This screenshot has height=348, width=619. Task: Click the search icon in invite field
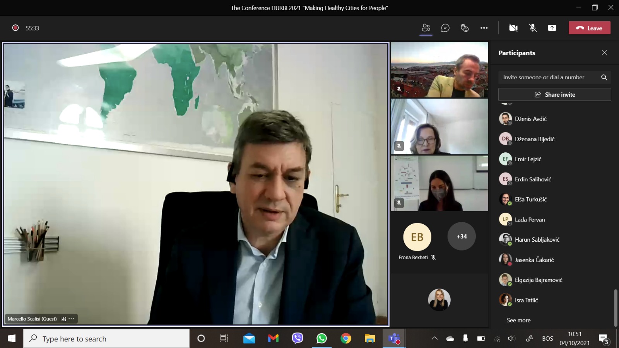click(x=604, y=77)
